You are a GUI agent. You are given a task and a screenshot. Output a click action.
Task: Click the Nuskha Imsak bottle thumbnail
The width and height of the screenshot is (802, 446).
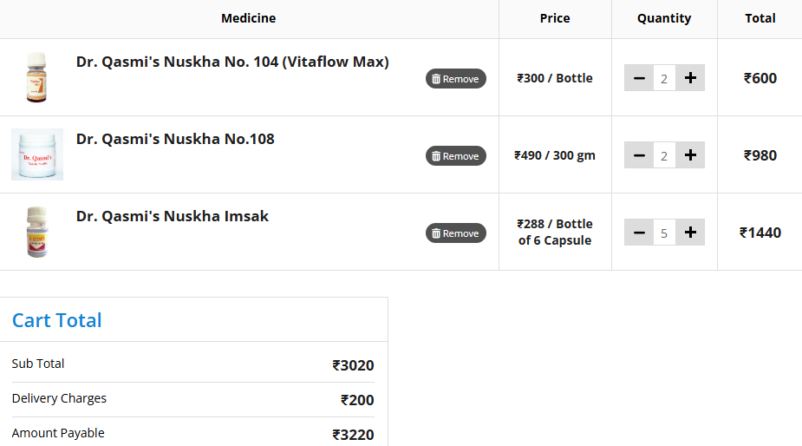pyautogui.click(x=36, y=232)
